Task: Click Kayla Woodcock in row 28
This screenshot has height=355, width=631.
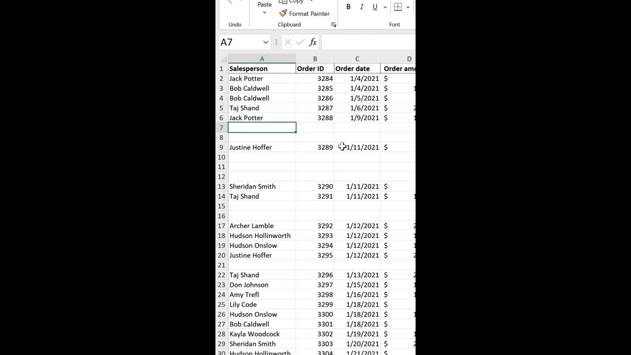Action: pos(254,334)
